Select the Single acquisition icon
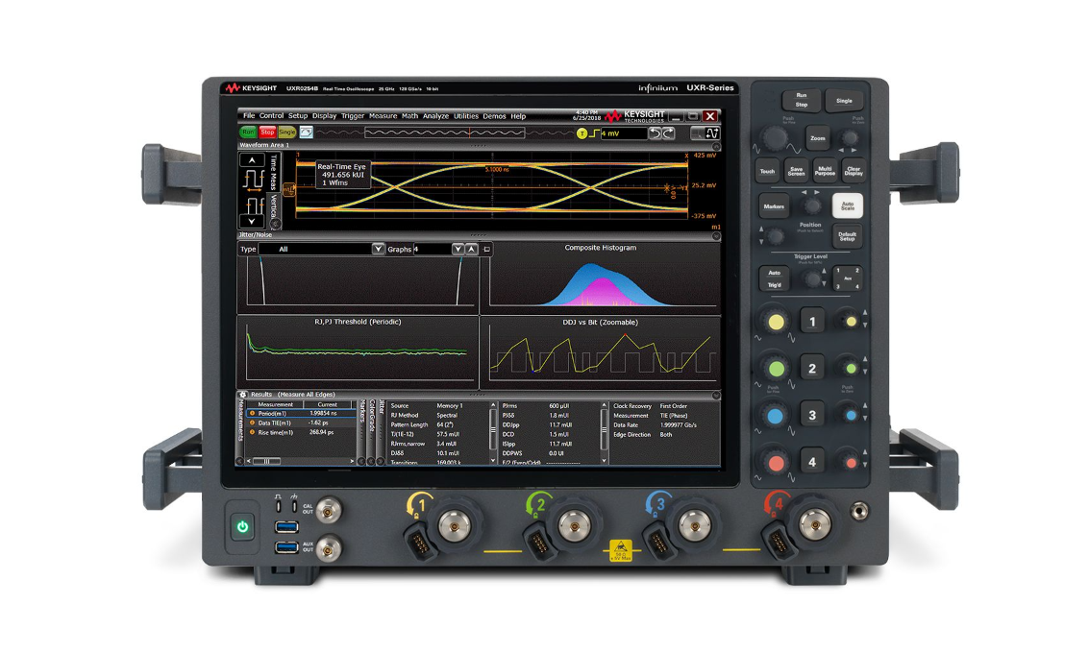The height and width of the screenshot is (652, 1089). (285, 132)
